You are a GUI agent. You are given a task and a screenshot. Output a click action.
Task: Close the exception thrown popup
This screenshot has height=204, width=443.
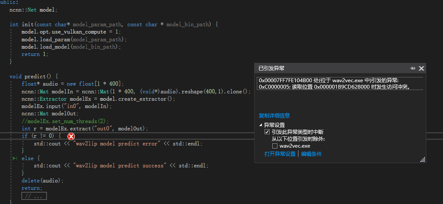[421, 68]
